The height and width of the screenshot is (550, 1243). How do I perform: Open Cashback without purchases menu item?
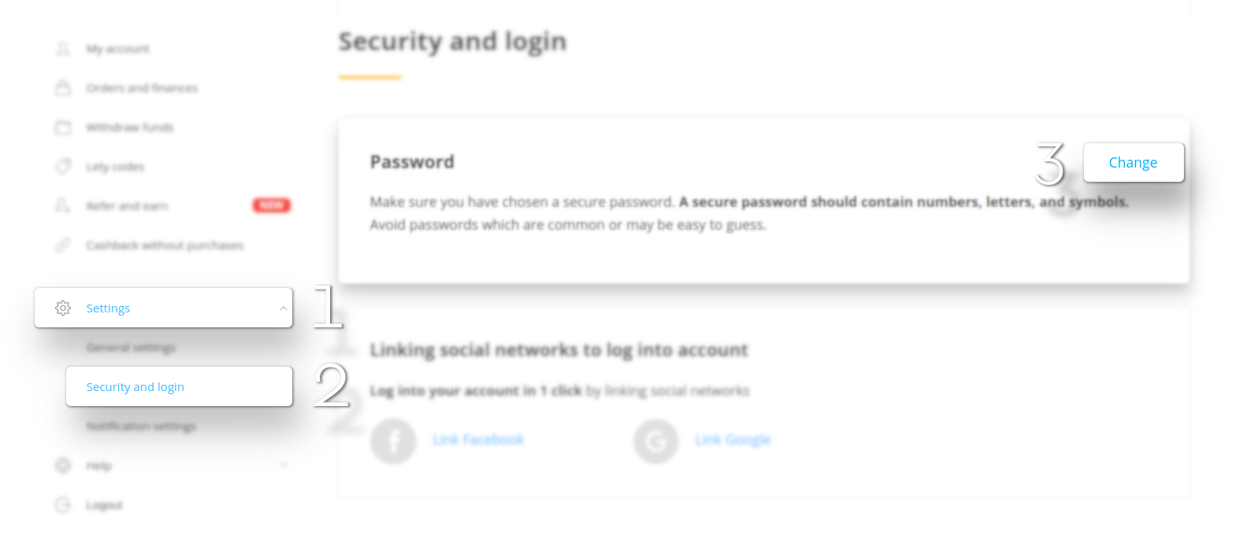pos(165,245)
